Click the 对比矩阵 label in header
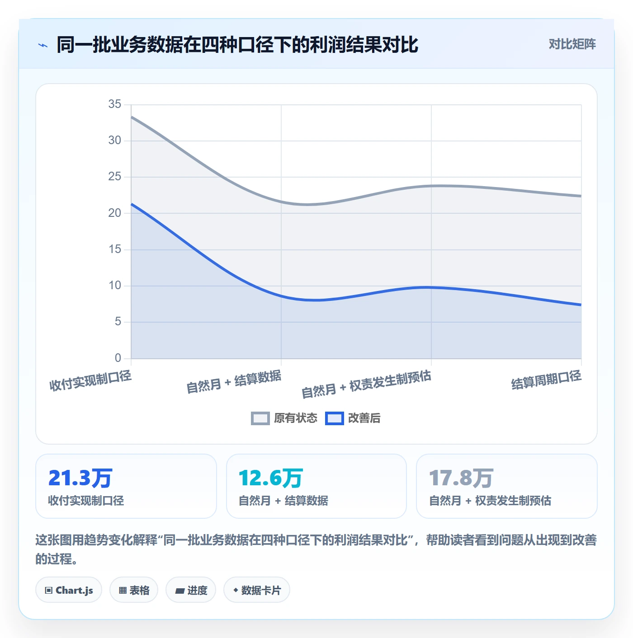Image resolution: width=633 pixels, height=638 pixels. (x=572, y=44)
